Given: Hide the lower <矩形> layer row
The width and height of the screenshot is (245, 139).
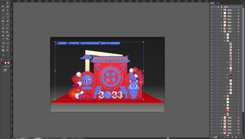Looking at the screenshot, I should [212, 130].
